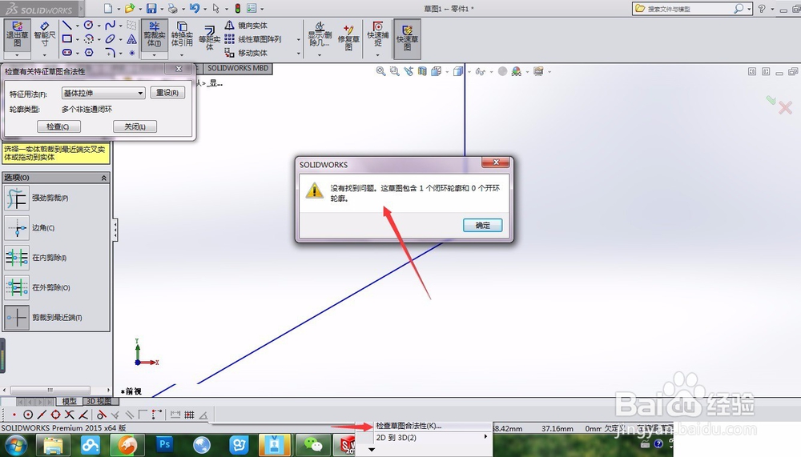Open the SOLIDWORKS MBD tab
801x457 pixels.
(x=238, y=68)
